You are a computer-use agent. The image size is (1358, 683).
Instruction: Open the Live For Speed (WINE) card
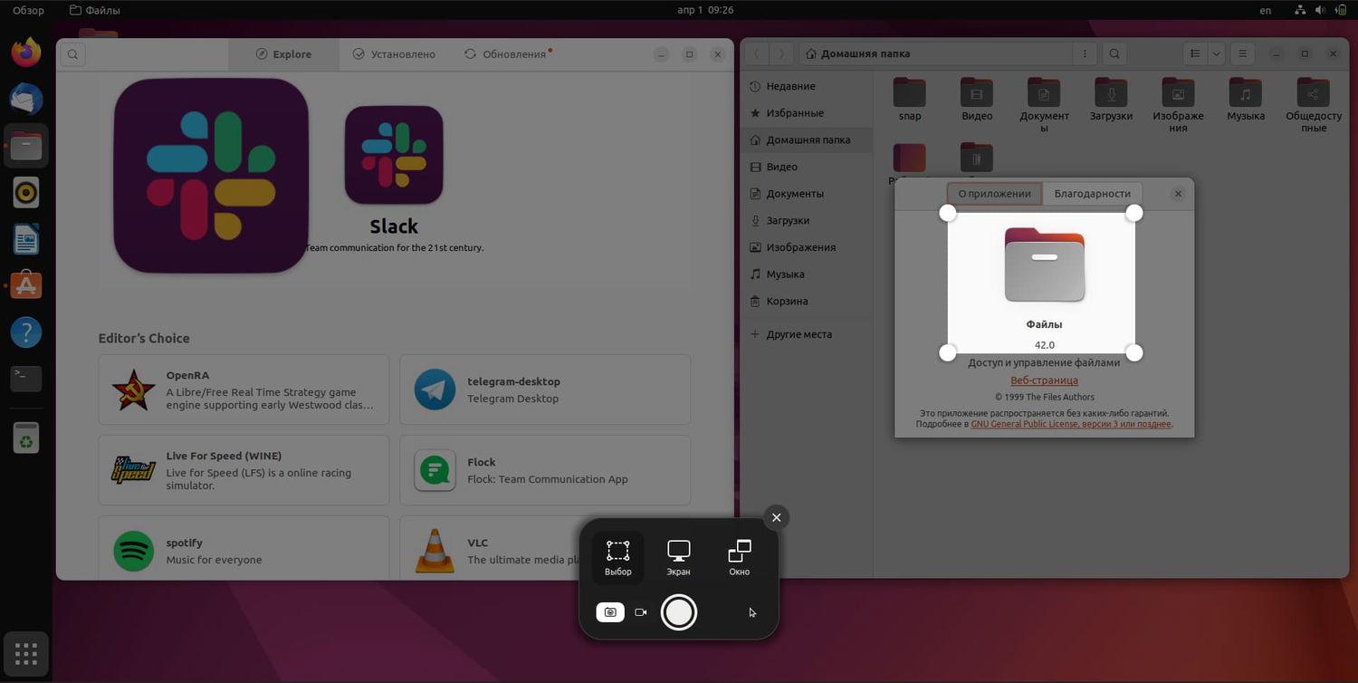(x=244, y=470)
